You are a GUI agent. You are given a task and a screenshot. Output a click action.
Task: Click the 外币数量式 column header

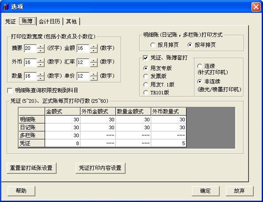click(169, 112)
